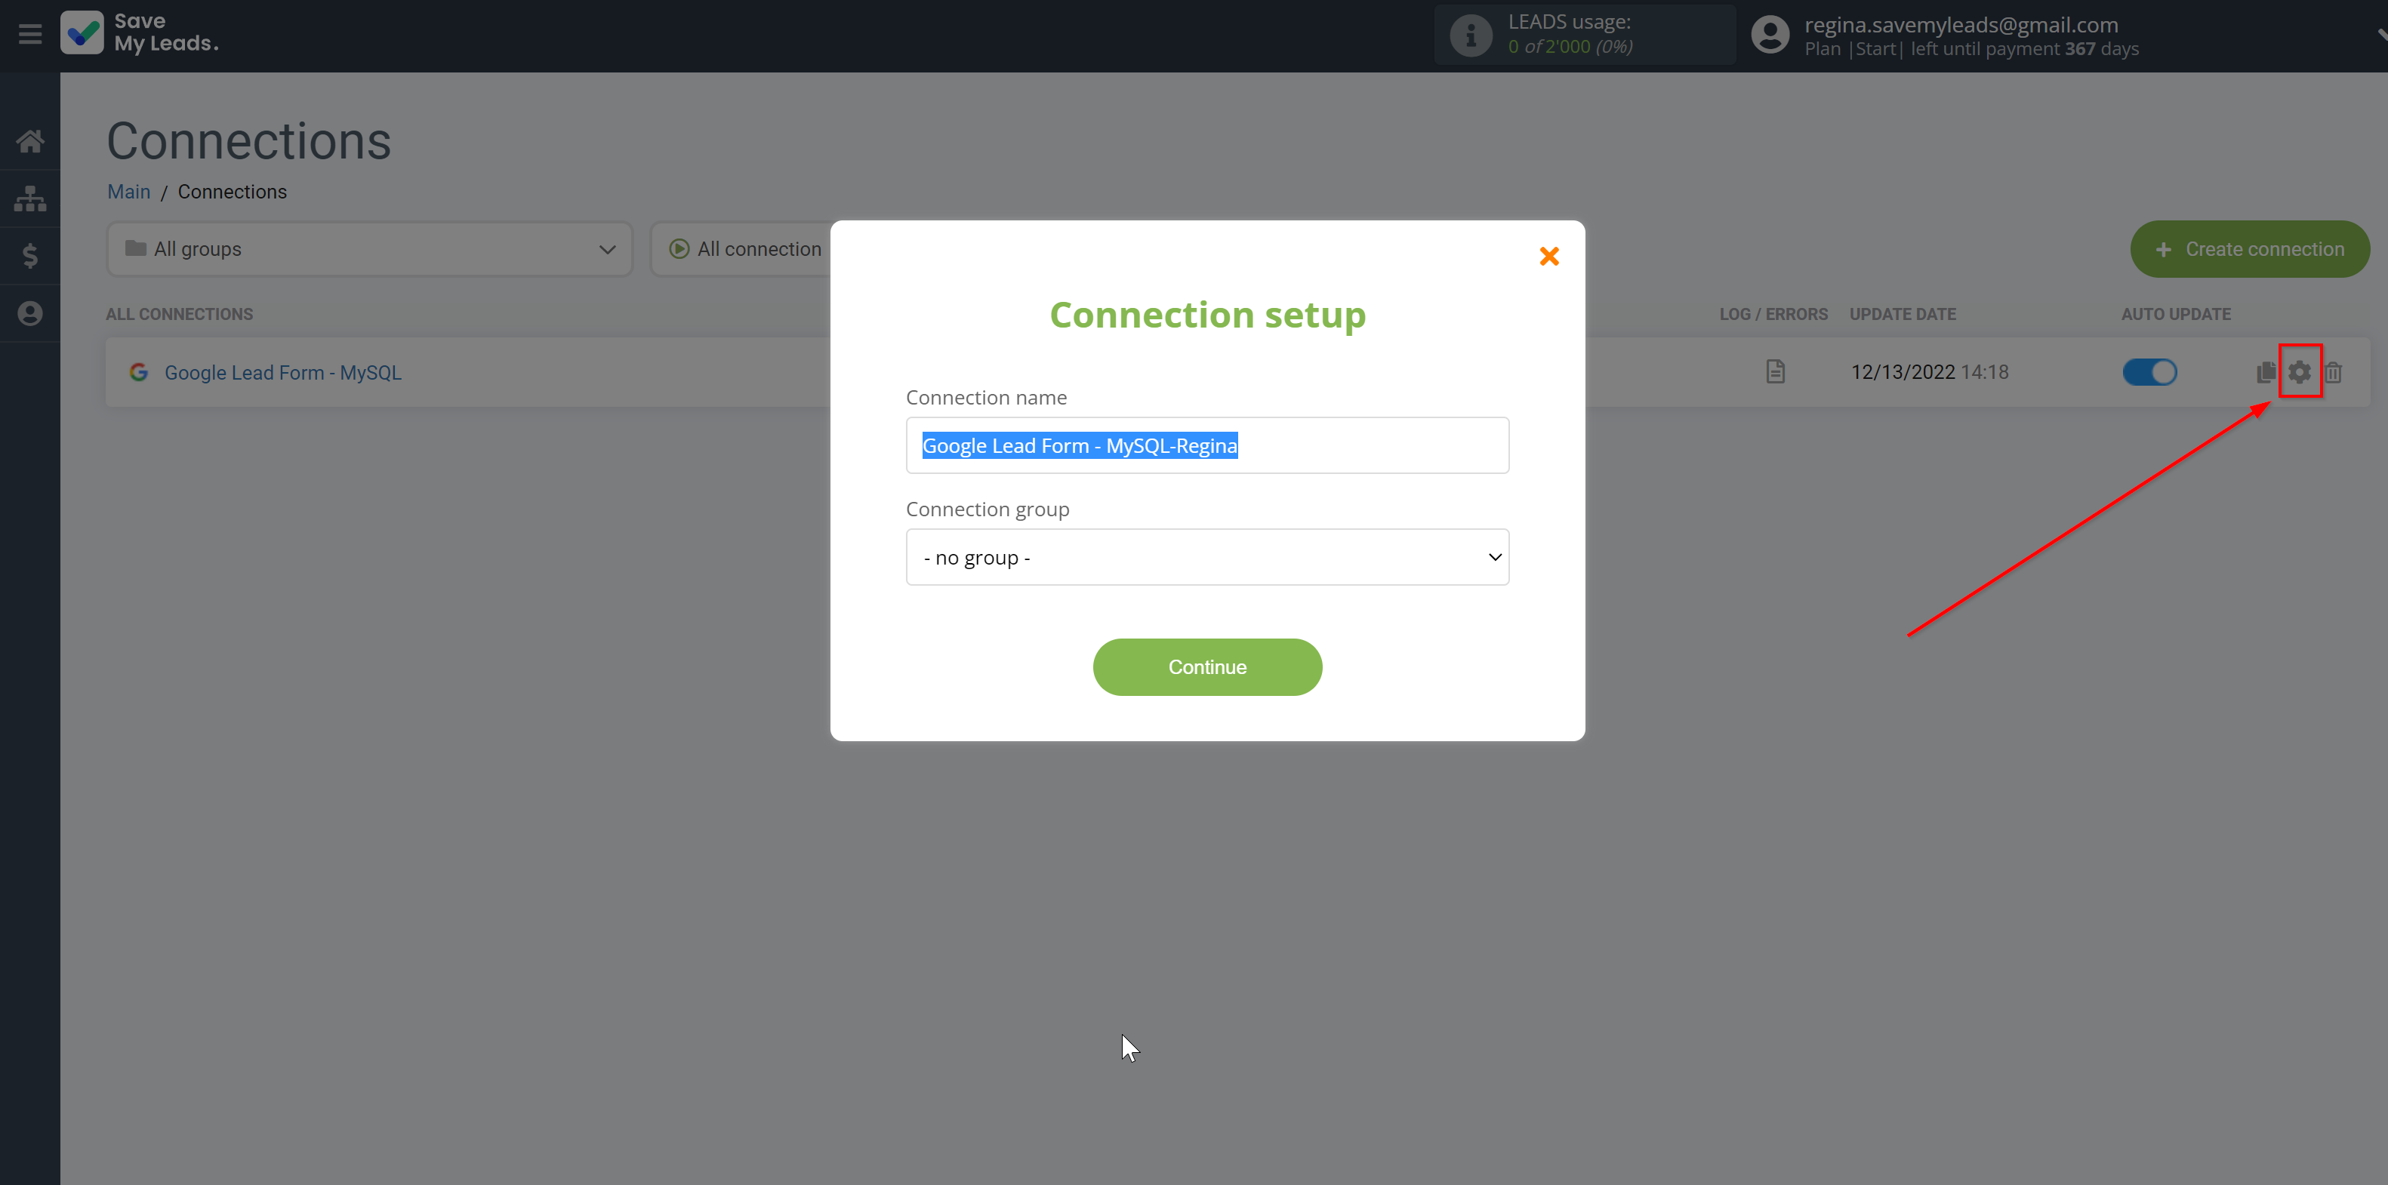This screenshot has height=1185, width=2388.
Task: Click the LEADS usage counter text
Action: 1570,46
